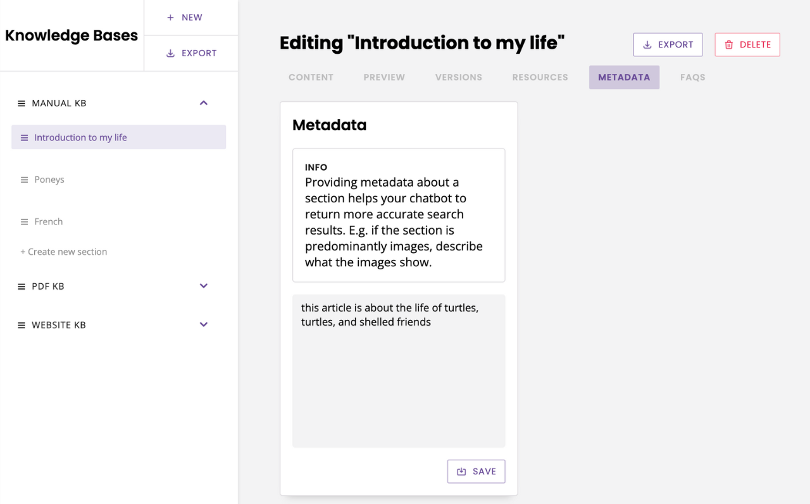Click the download icon in the sidebar EXPORT option
The height and width of the screenshot is (504, 810).
169,52
